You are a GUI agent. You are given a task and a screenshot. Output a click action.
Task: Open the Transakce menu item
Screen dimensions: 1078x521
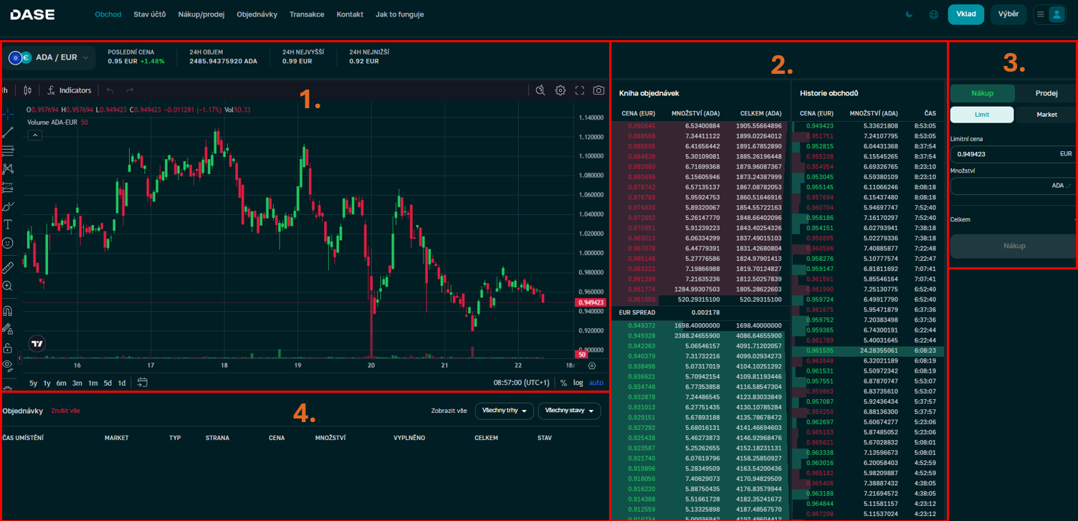point(307,14)
